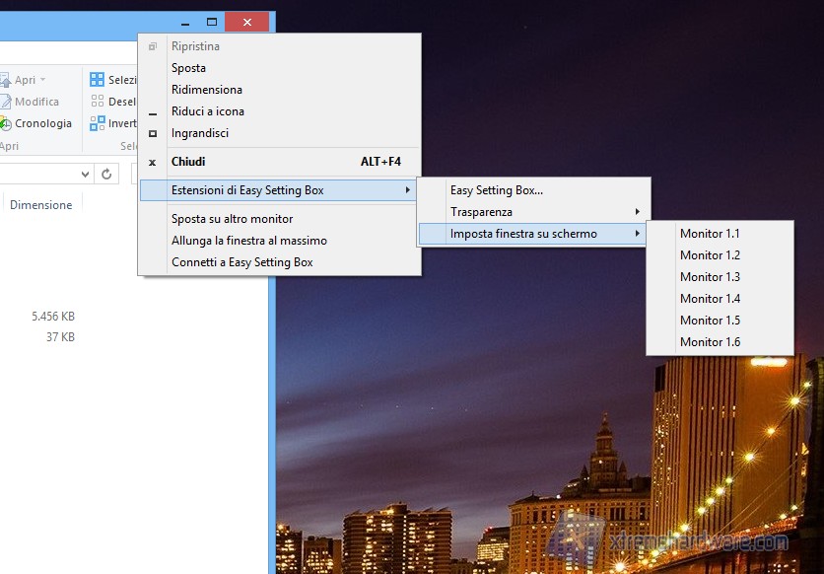Expand the Trasparenza submenu
Screen dimensions: 824x574
[533, 212]
